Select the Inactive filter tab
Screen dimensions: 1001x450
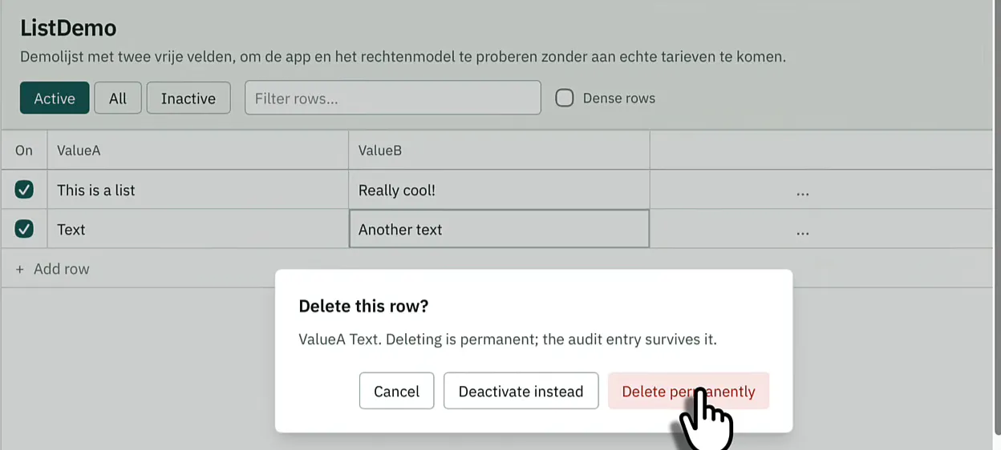188,98
